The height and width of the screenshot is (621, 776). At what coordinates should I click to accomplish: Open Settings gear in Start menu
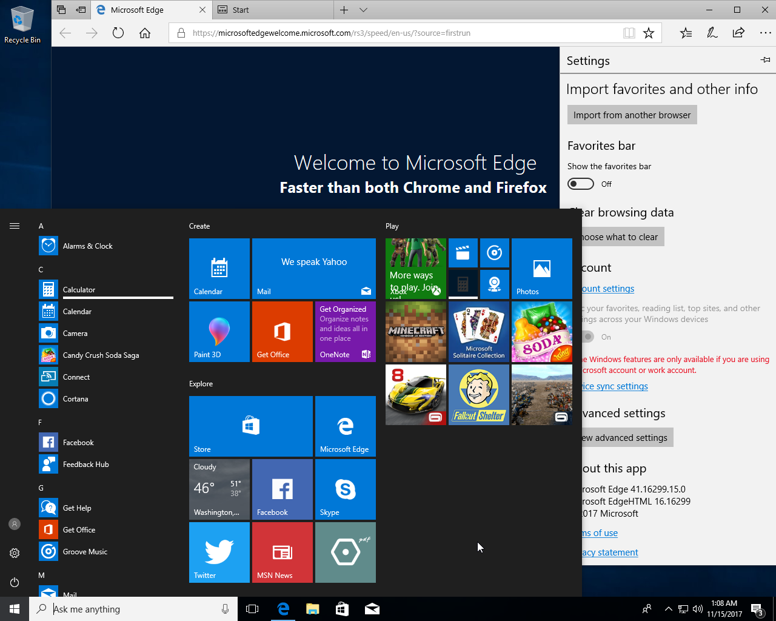pos(15,553)
